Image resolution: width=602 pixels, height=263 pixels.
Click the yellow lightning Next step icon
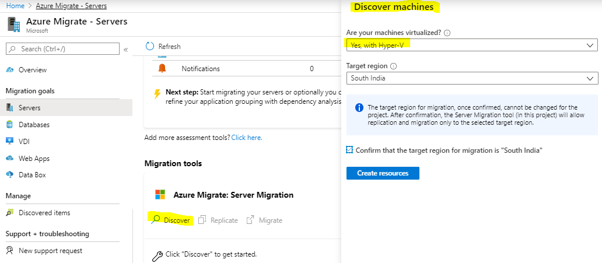[157, 94]
